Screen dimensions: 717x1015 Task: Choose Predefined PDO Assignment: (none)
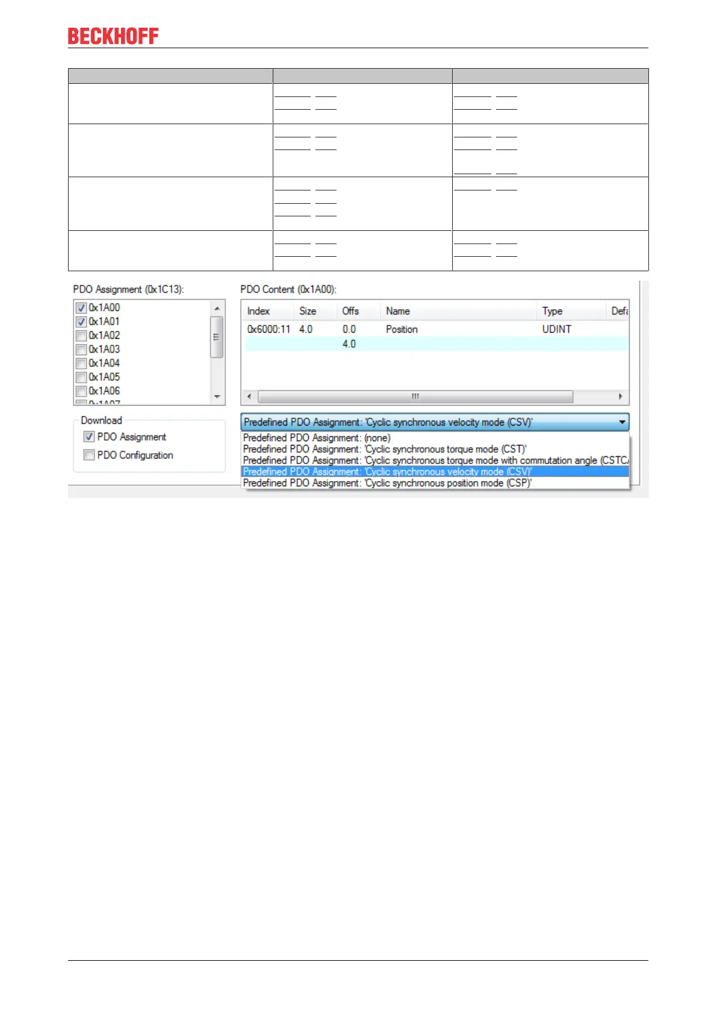coord(435,438)
